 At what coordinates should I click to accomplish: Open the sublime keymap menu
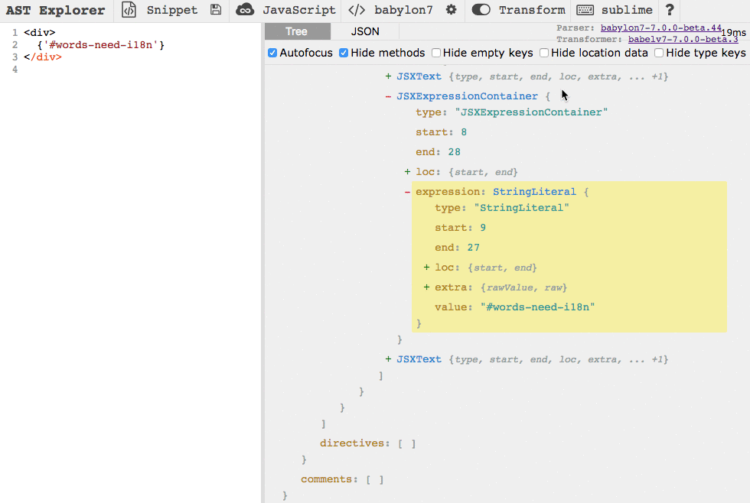627,10
